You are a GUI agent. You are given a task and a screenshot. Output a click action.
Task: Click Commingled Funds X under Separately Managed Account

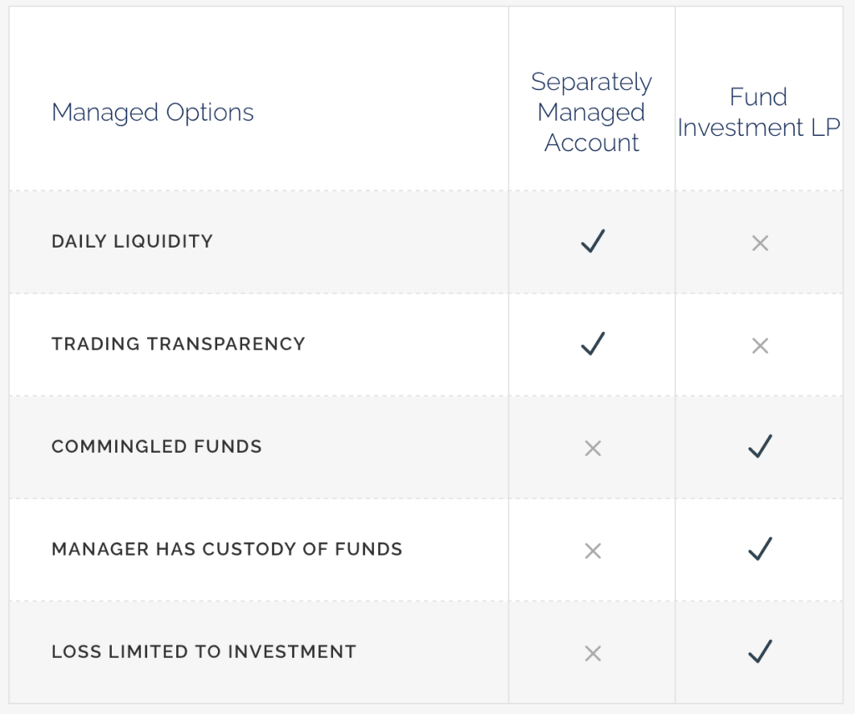pos(593,448)
